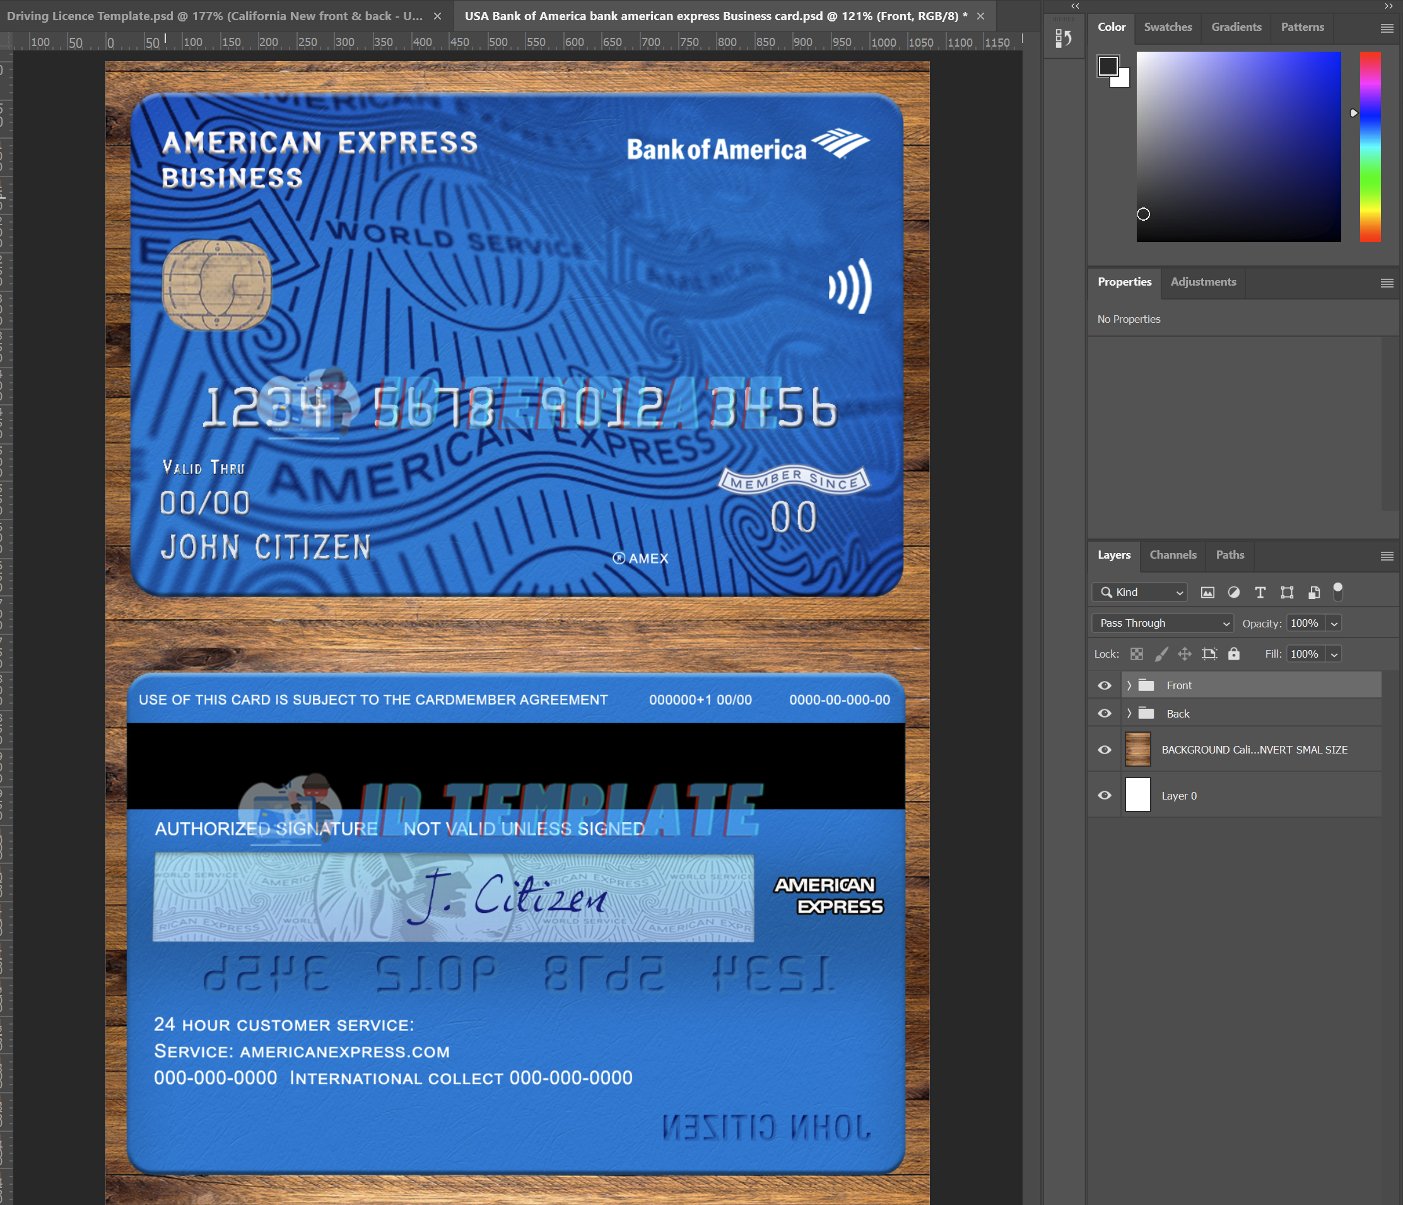Select the Front layer group row
This screenshot has width=1403, height=1205.
1235,685
